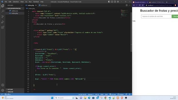Toggle primary side bar layout icon
178x100 pixels.
pyautogui.click(x=109, y=2)
